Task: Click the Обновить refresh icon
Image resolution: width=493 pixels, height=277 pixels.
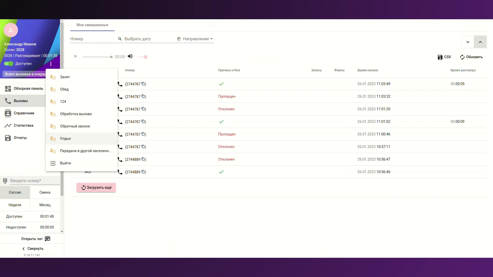Action: point(462,57)
